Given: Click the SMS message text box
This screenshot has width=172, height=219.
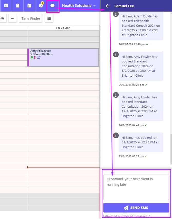Looking at the screenshot, I should pos(136,187).
